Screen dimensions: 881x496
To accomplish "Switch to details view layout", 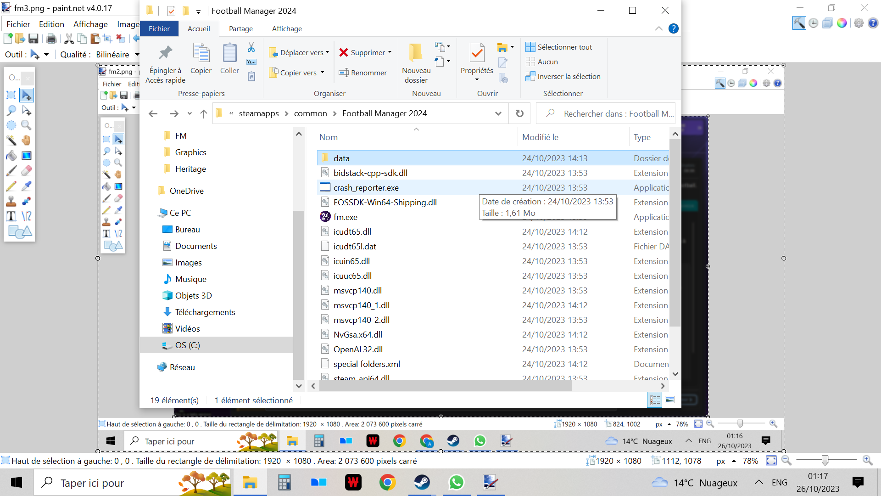I will (x=655, y=400).
